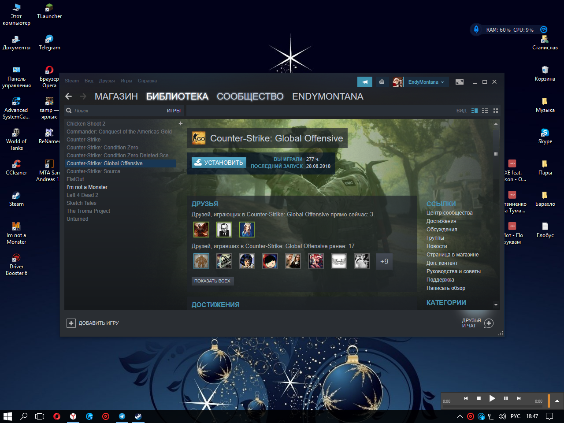Go back with the Steam back arrow
Viewport: 564px width, 423px height.
tap(68, 96)
